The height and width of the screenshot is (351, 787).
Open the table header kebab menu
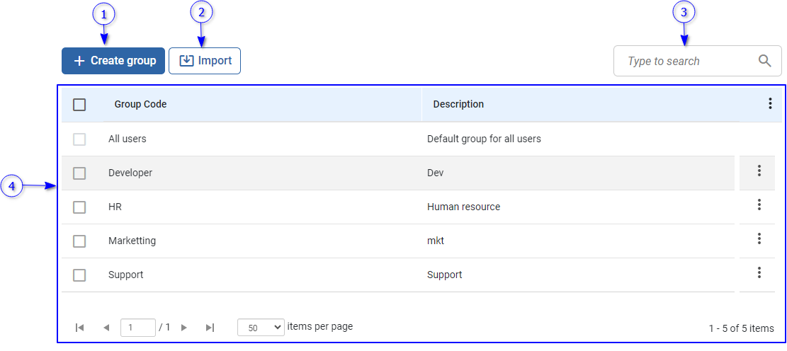(770, 104)
